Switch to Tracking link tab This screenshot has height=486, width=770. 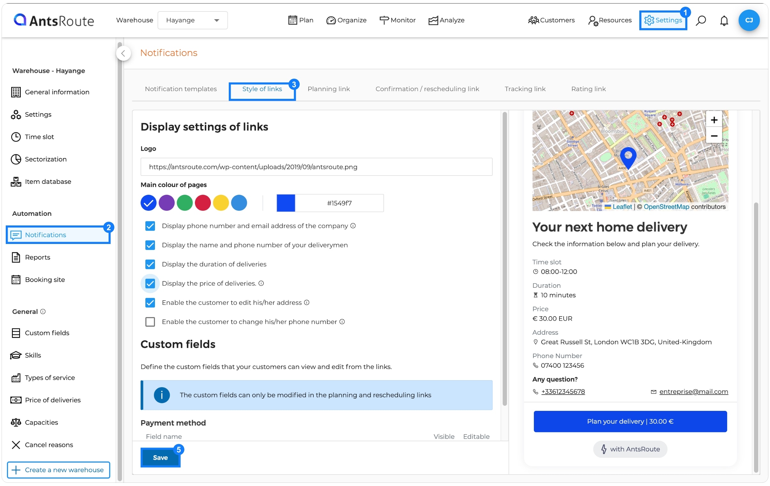(x=525, y=89)
